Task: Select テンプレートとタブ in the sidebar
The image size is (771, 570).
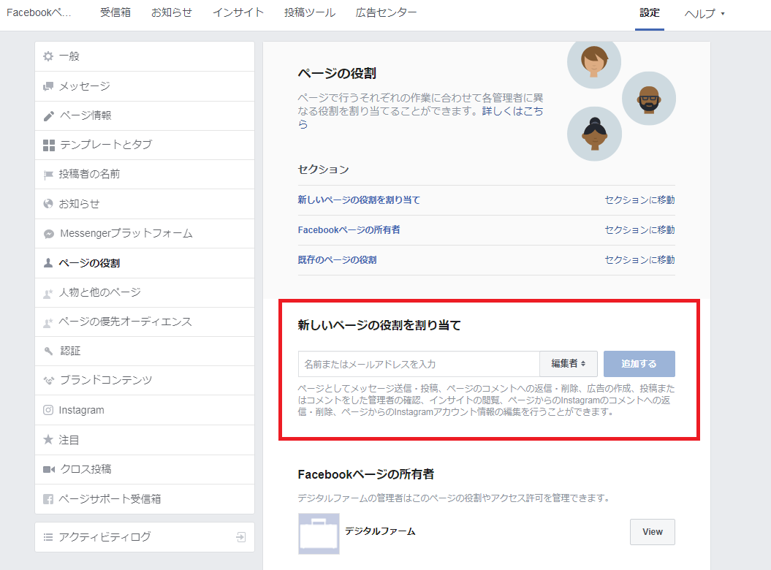Action: (x=145, y=145)
